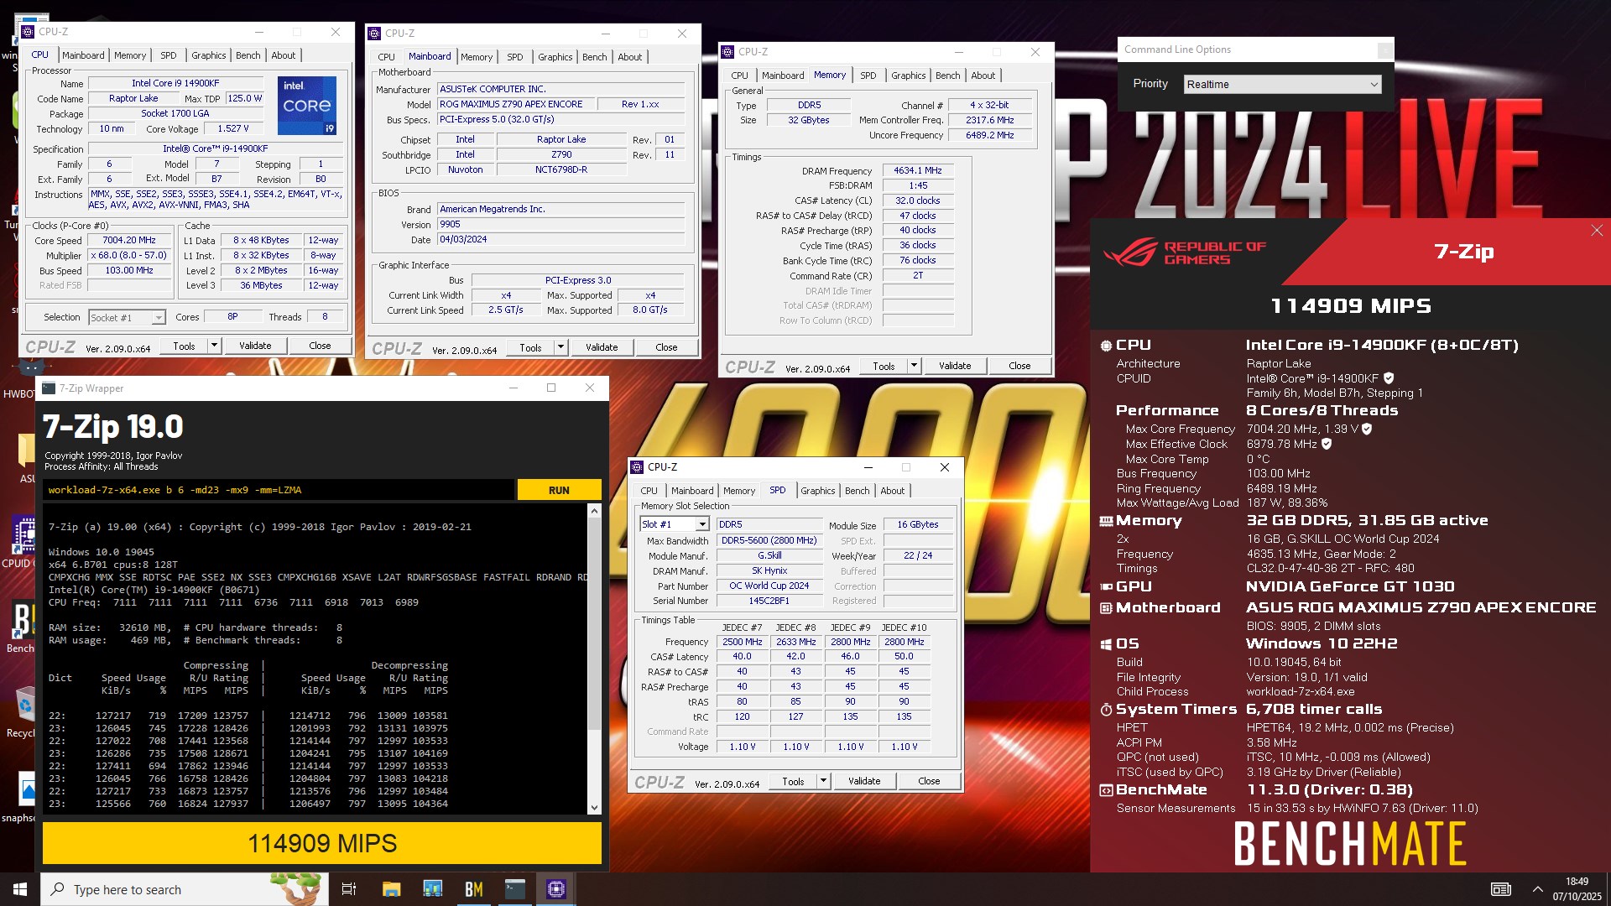Expand Tools dropdown arrow in CPU-Z SPD window
This screenshot has width=1611, height=906.
tap(823, 781)
